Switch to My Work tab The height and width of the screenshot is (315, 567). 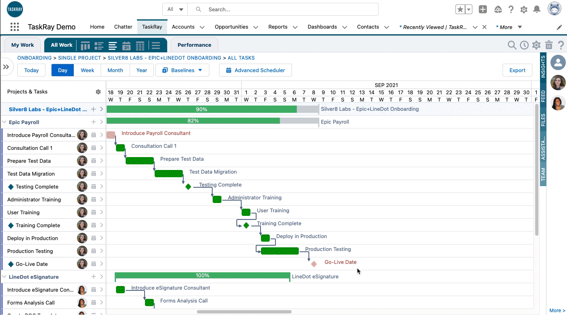coord(23,45)
